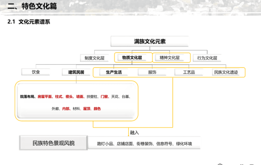
Task: Click the 民族特色景观风貌 box
Action: [x=54, y=143]
